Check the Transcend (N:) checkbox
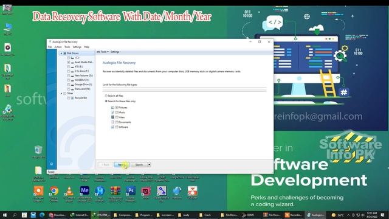Image resolution: width=389 pixels, height=219 pixels. (69, 89)
